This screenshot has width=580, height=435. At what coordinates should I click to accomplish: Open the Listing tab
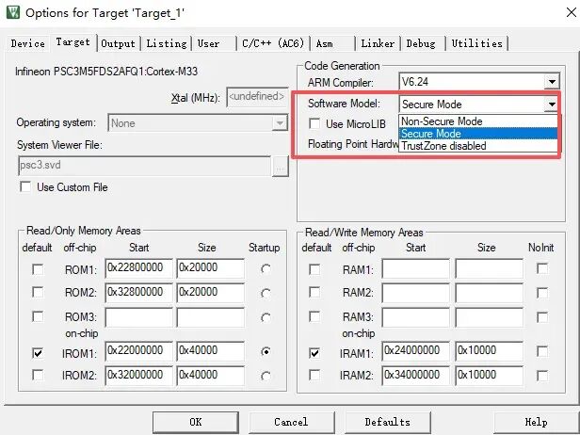(x=167, y=43)
